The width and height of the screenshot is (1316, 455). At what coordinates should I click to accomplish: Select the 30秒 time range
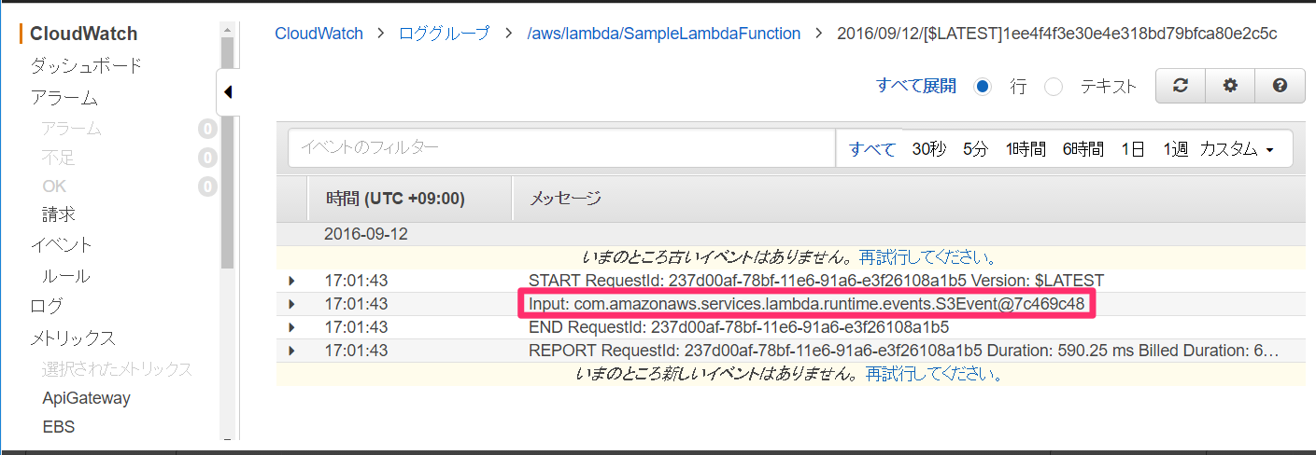tap(929, 149)
